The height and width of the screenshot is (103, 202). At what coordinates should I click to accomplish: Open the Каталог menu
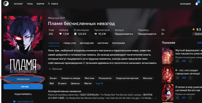click(x=18, y=4)
